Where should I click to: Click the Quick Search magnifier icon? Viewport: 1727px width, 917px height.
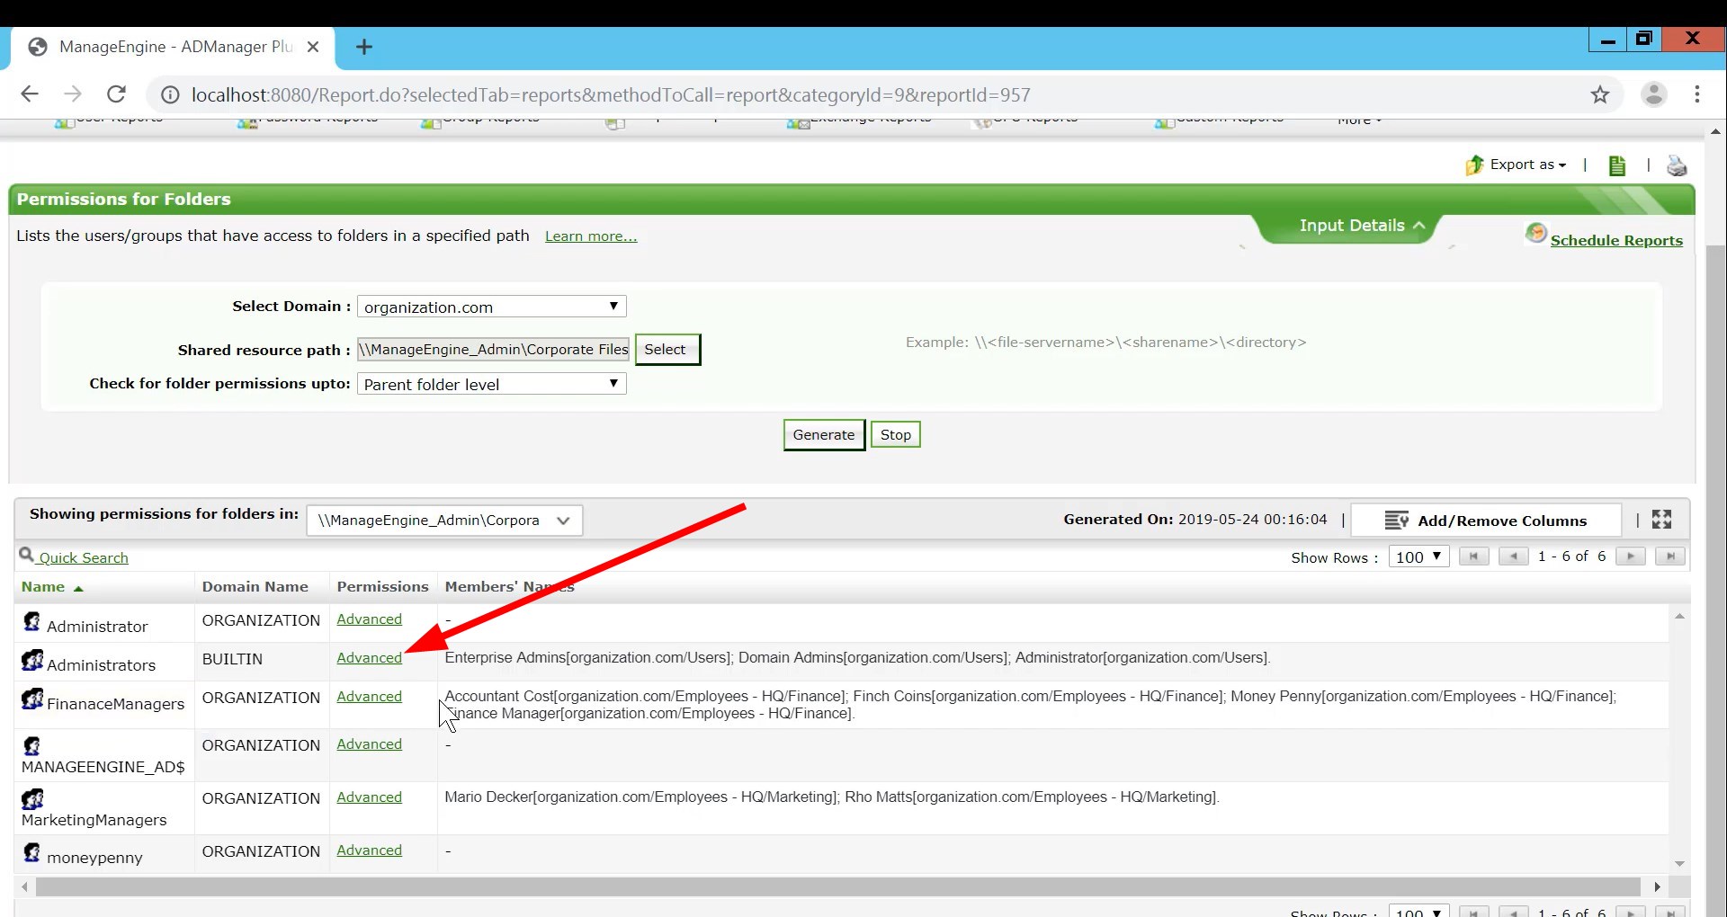27,556
